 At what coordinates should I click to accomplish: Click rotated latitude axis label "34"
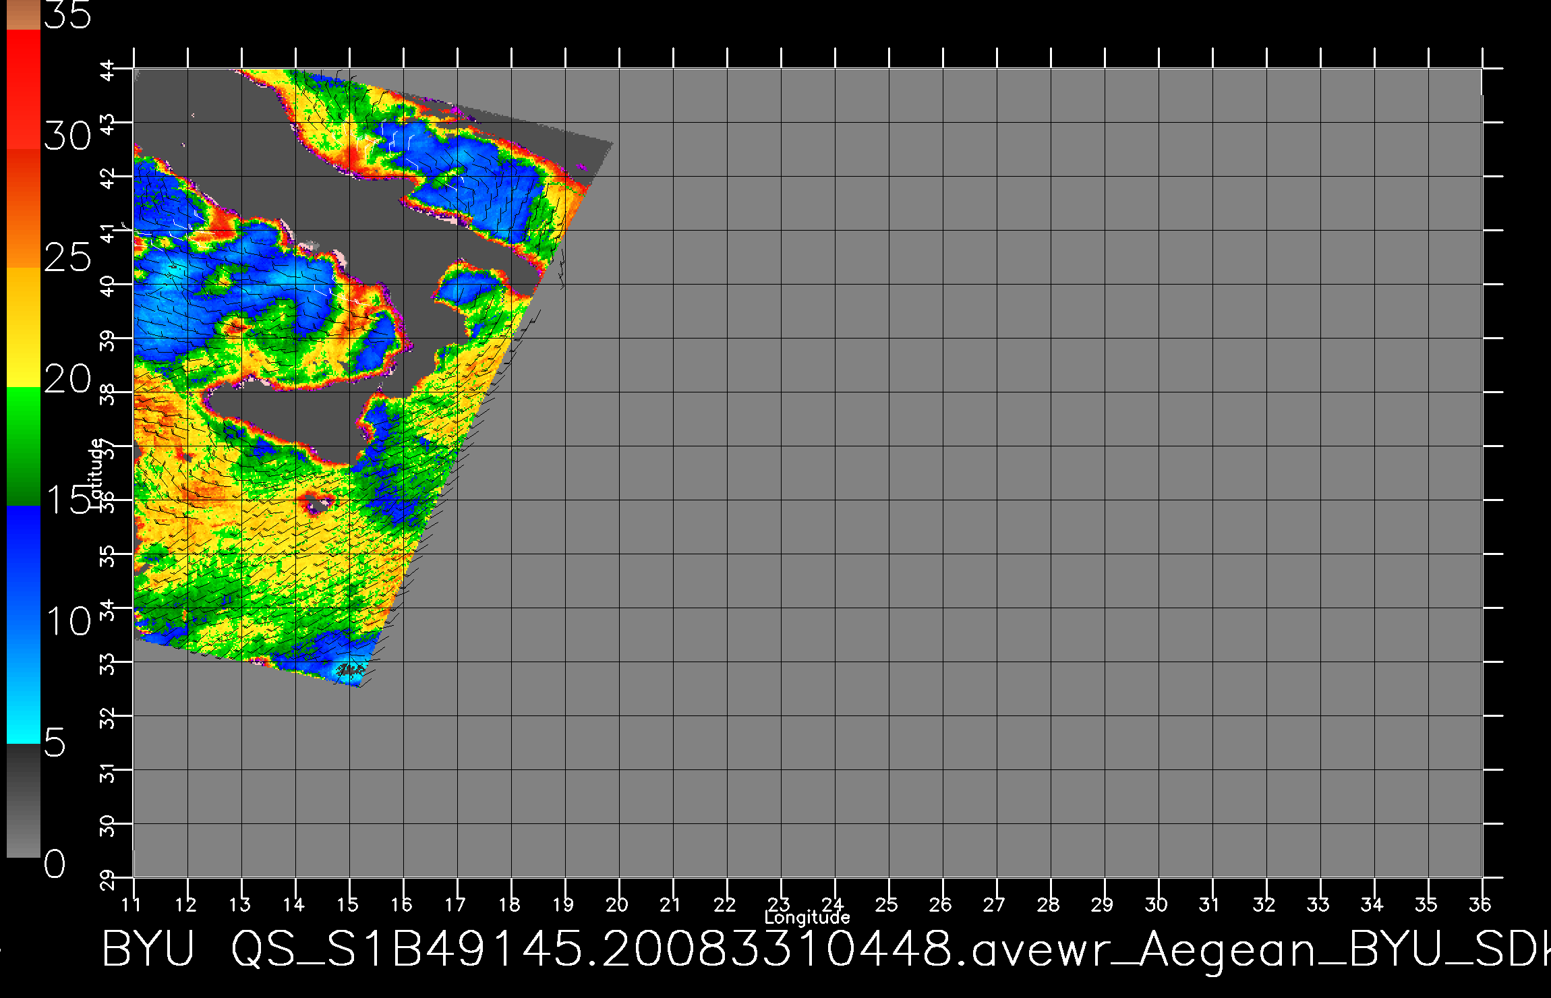tap(108, 610)
